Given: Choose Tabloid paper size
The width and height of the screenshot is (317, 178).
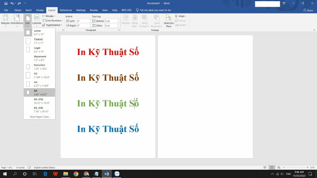Looking at the screenshot, I should (x=39, y=41).
